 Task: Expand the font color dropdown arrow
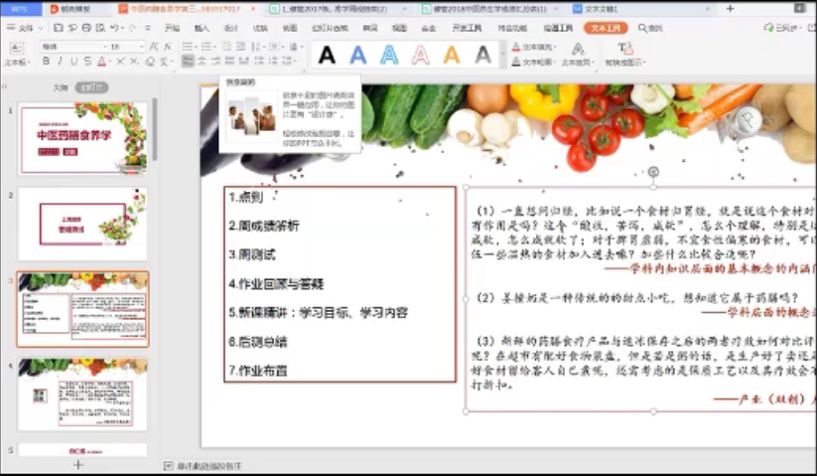click(x=110, y=62)
